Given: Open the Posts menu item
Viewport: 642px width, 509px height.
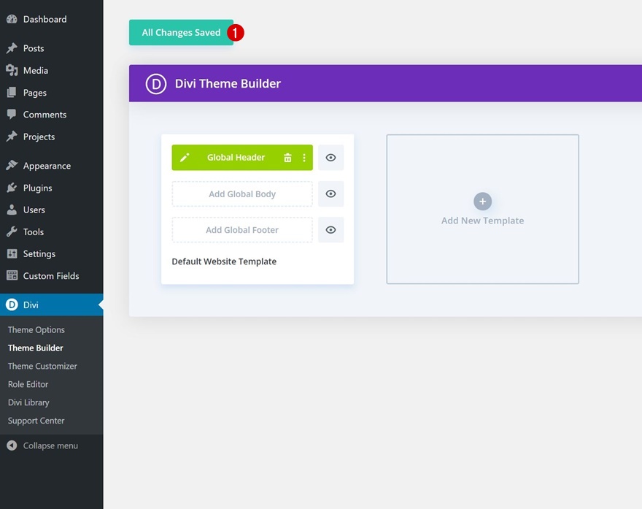Looking at the screenshot, I should point(52,48).
